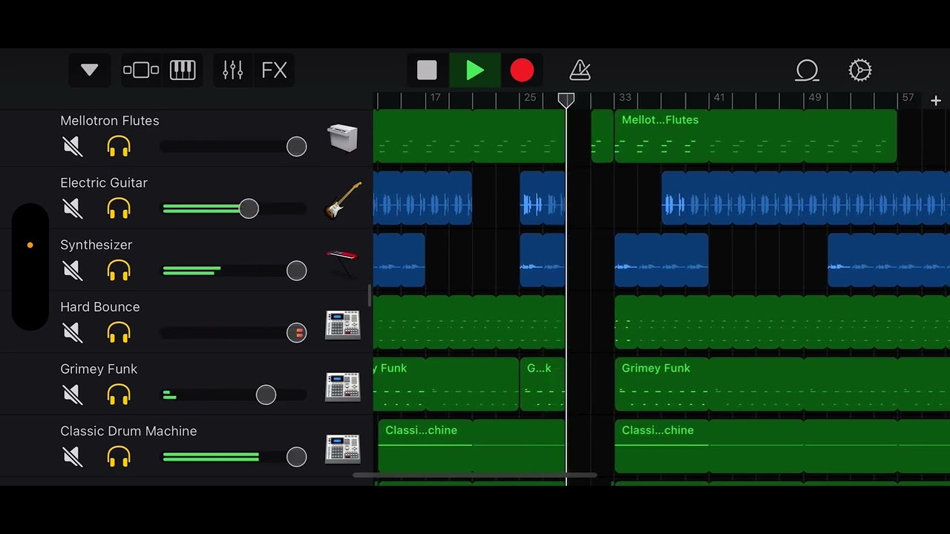Image resolution: width=950 pixels, height=534 pixels.
Task: Solo the Mellotron Flutes track
Action: [x=119, y=147]
